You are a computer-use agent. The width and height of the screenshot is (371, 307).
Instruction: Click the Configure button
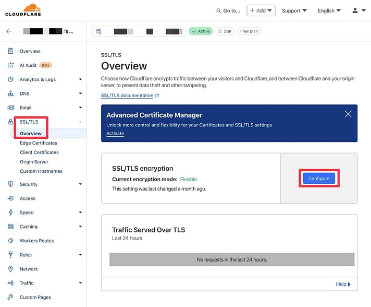pyautogui.click(x=319, y=178)
